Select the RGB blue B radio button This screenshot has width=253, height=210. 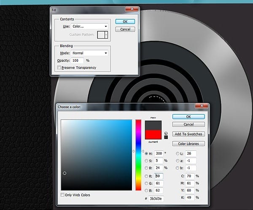coord(146,190)
